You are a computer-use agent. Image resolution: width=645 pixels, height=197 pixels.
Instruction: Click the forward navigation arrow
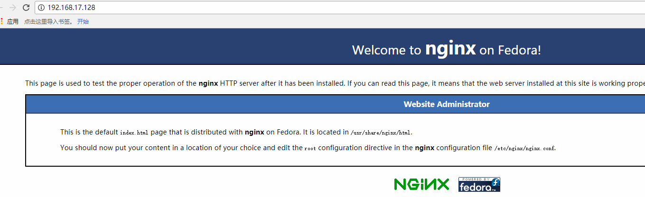click(13, 8)
